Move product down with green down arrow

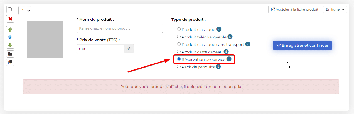click(x=10, y=45)
